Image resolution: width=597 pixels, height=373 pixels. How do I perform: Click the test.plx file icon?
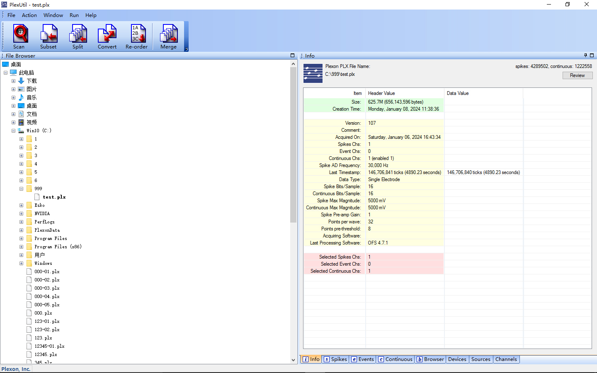coord(37,197)
